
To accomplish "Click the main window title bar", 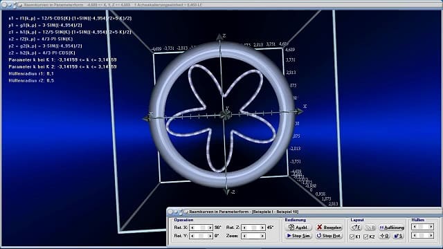I will [221, 5].
